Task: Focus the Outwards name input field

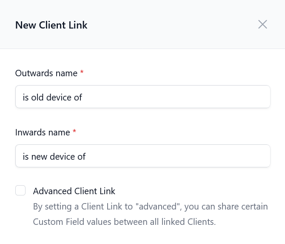Action: click(x=142, y=97)
